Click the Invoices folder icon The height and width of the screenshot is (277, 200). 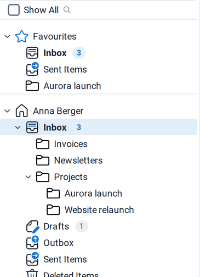pos(43,144)
